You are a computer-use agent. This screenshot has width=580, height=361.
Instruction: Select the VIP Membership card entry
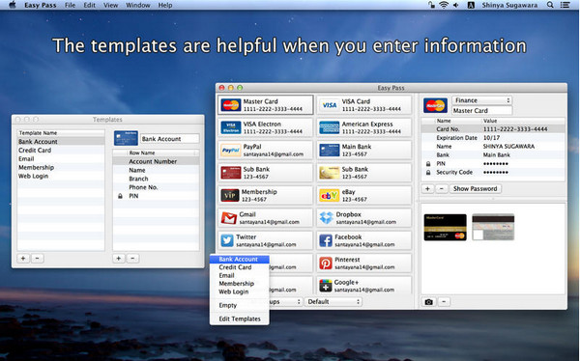tap(265, 196)
